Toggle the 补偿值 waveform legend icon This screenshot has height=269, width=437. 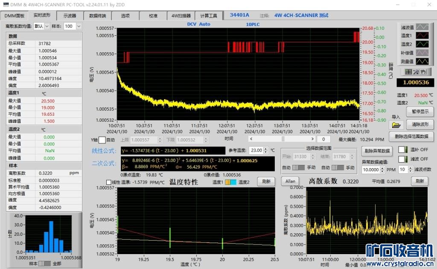422,53
